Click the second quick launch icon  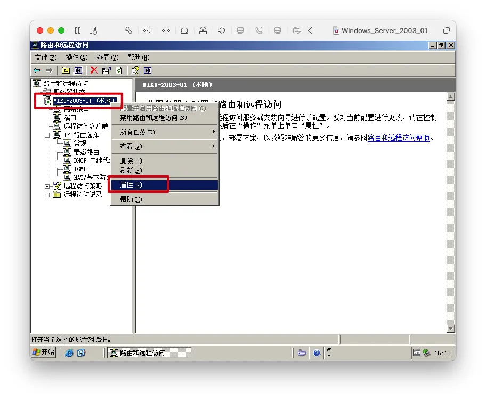click(81, 353)
